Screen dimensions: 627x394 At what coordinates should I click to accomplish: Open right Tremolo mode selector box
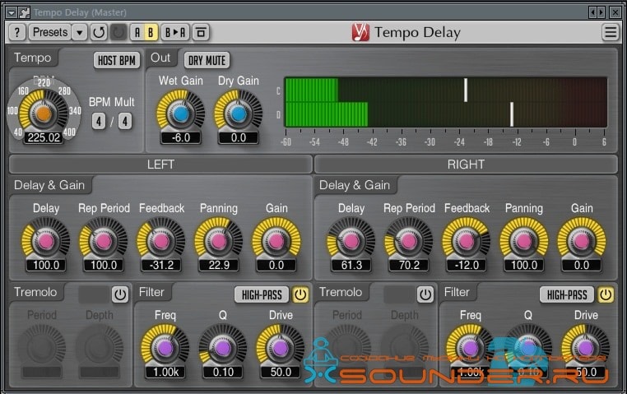pyautogui.click(x=399, y=294)
